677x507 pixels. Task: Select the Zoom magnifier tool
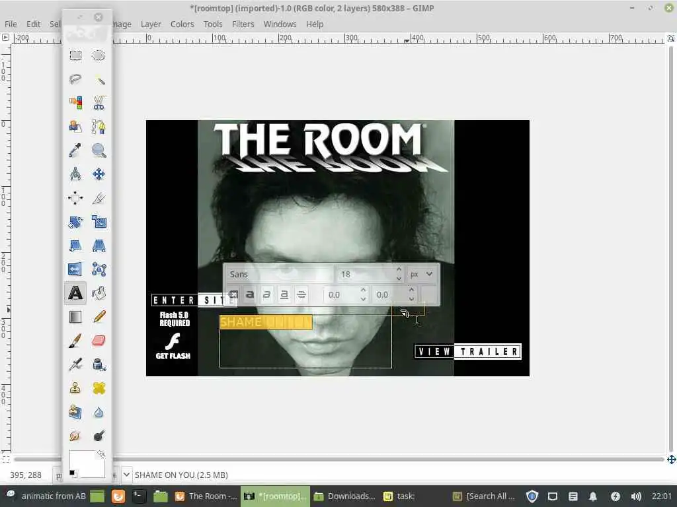(99, 151)
